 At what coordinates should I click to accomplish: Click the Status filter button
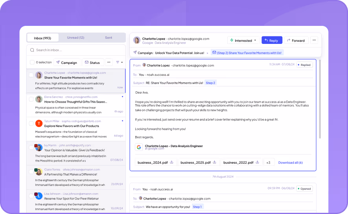pyautogui.click(x=92, y=63)
